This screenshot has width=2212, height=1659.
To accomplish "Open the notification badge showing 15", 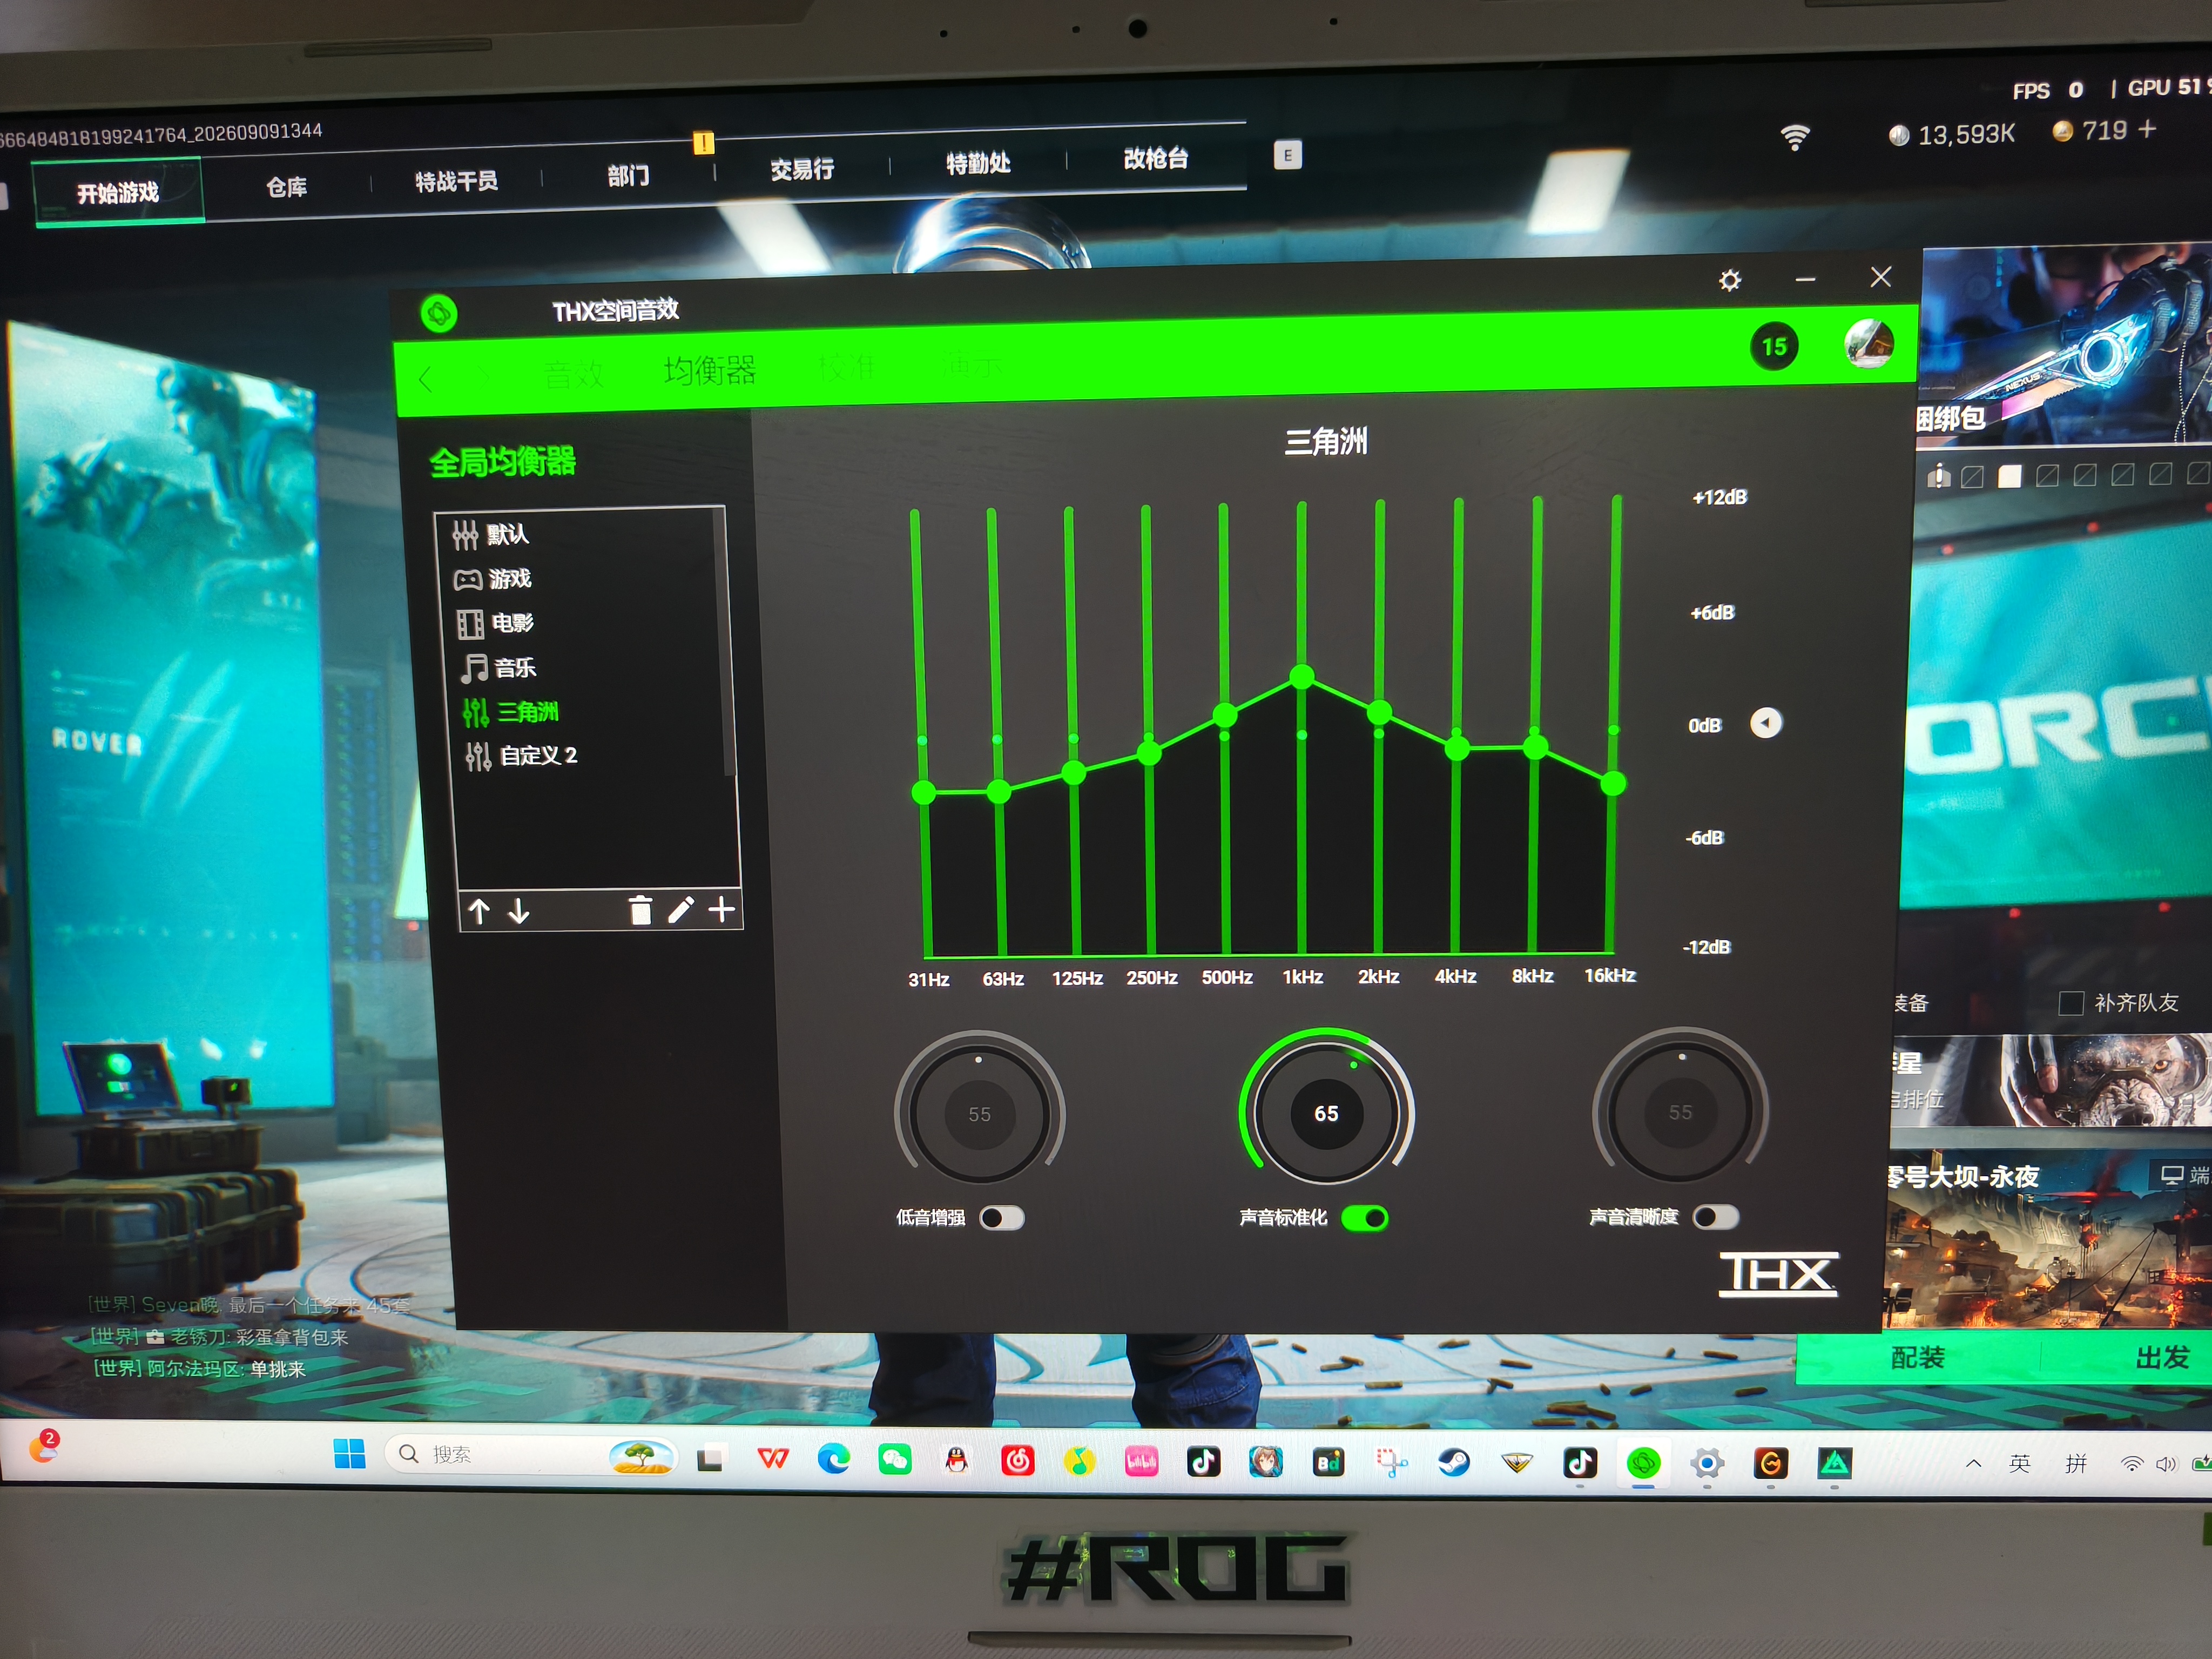I will click(1774, 347).
